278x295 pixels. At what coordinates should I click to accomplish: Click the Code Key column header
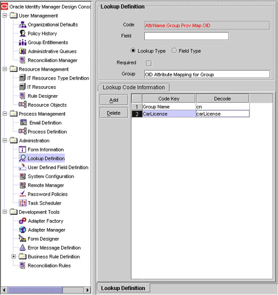169,98
